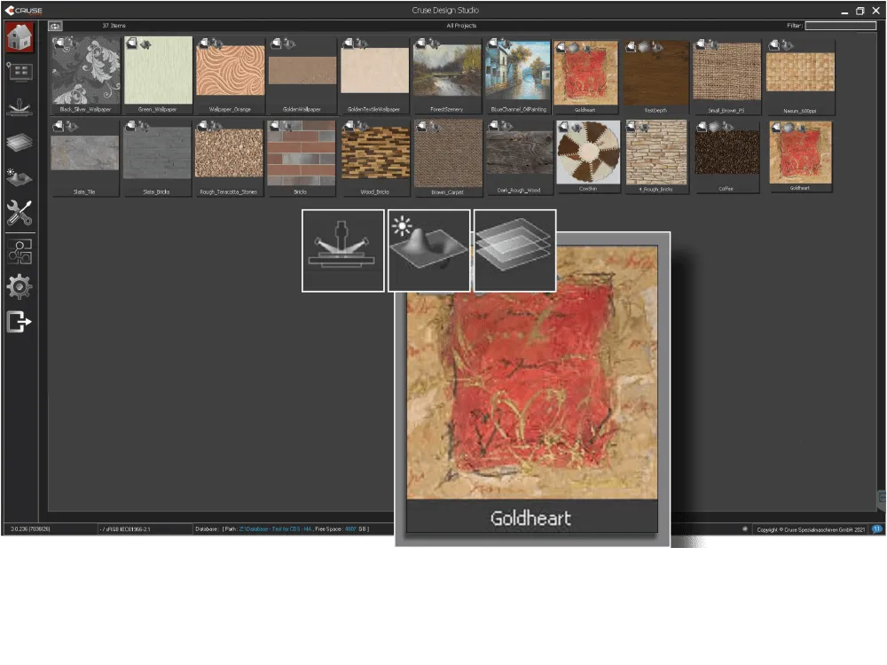
Task: Click the enlarged layers stack icon in overlay
Action: [514, 250]
